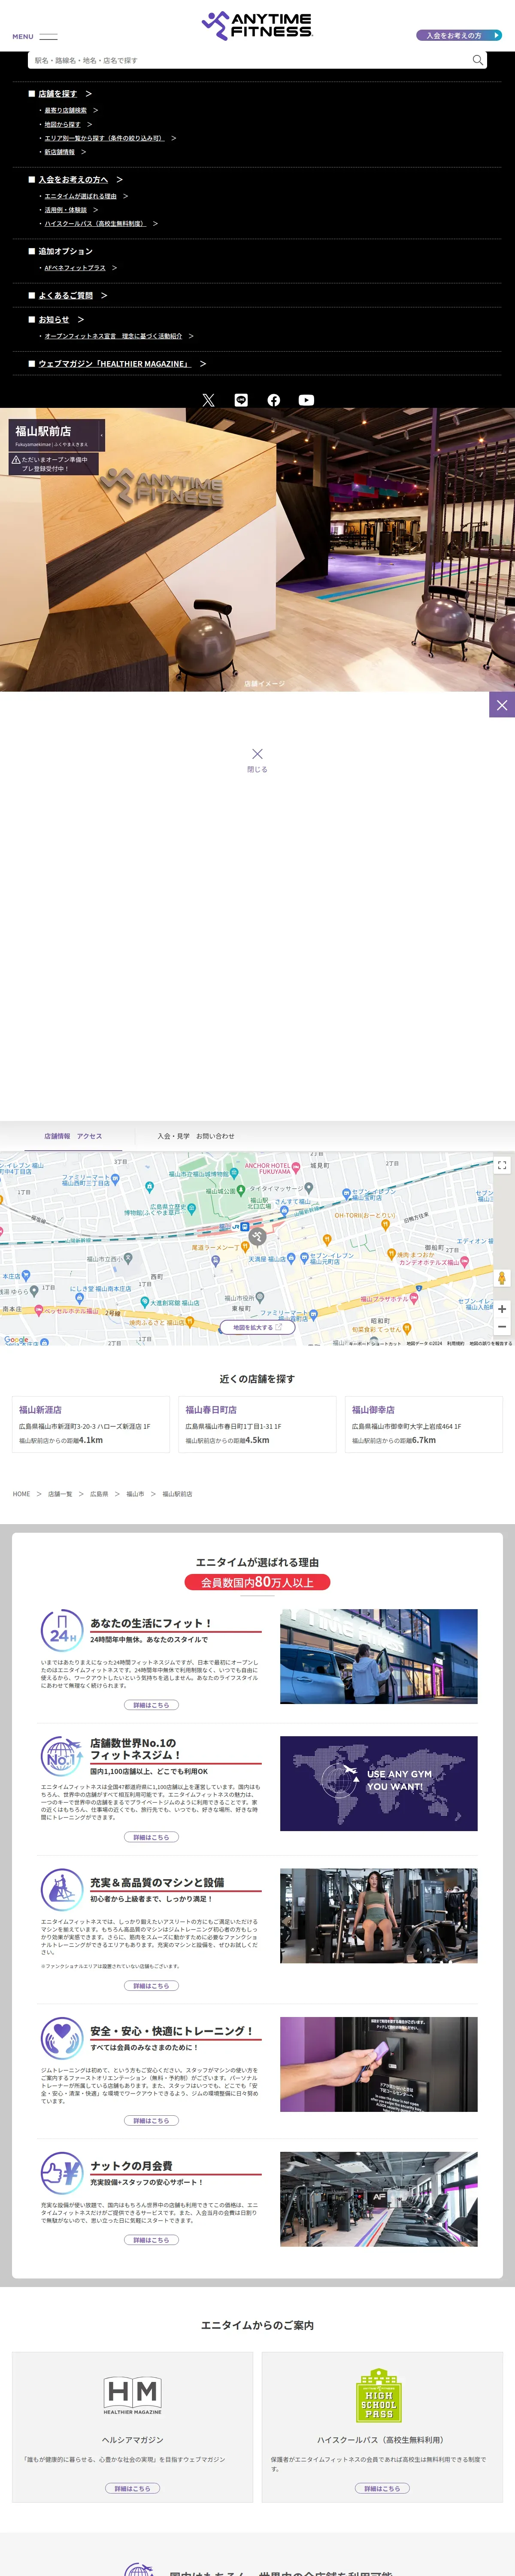Click the purple close X square button
Screen dimensions: 515x2576
[502, 705]
